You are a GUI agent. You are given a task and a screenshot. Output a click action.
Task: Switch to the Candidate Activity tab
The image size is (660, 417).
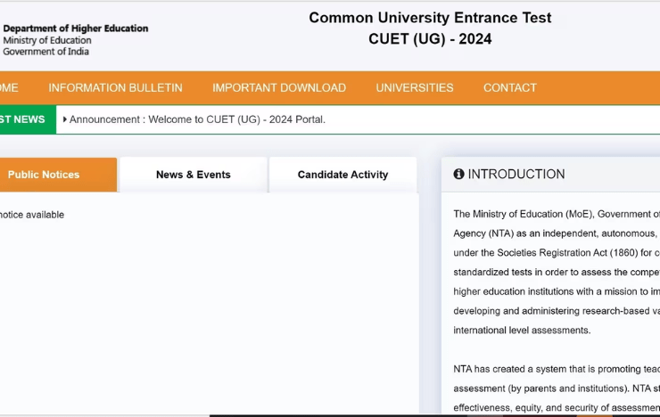pyautogui.click(x=342, y=175)
